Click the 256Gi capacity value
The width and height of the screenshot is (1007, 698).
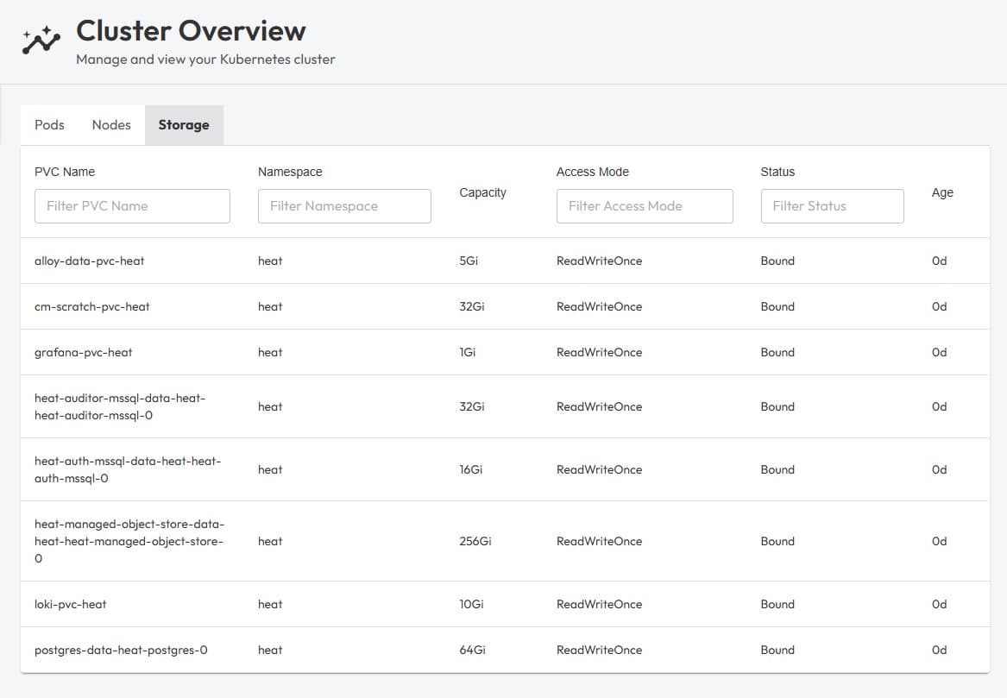coord(475,541)
